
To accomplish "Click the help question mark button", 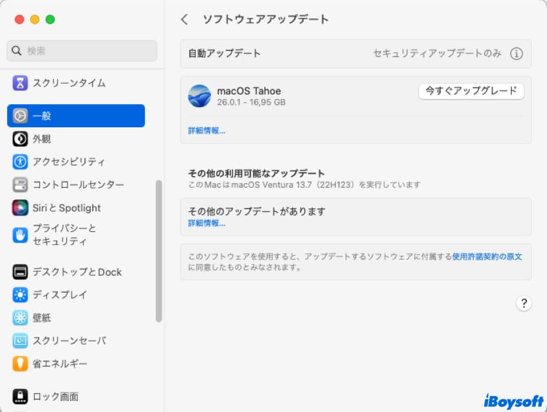I will click(x=524, y=303).
